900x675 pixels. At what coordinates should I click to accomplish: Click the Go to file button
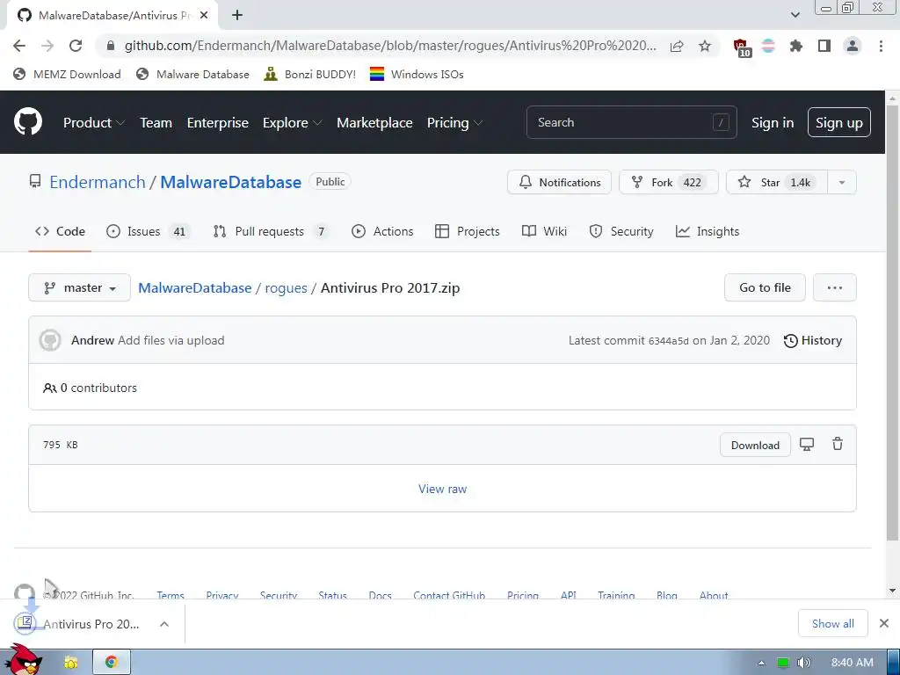(765, 287)
